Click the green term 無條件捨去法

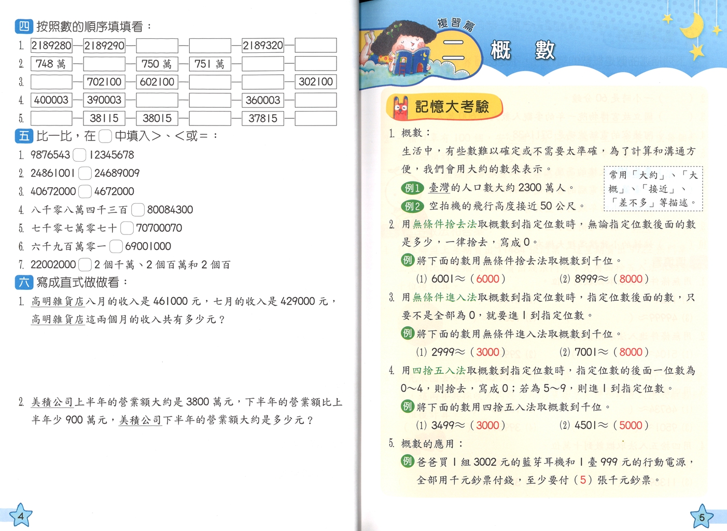tap(444, 225)
